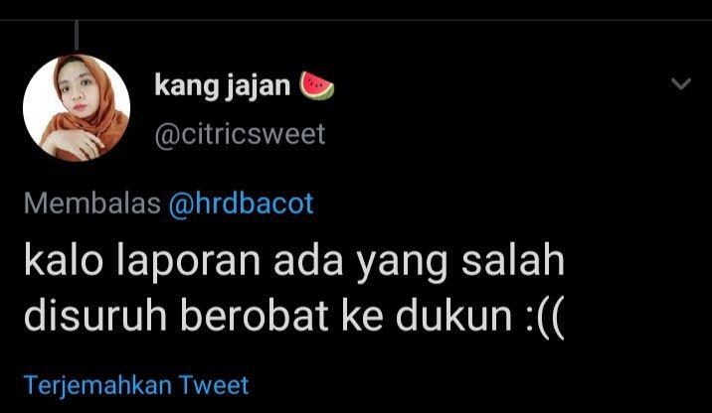The image size is (712, 413).
Task: Click the word "kalo" starting the tweet
Action: pos(64,259)
